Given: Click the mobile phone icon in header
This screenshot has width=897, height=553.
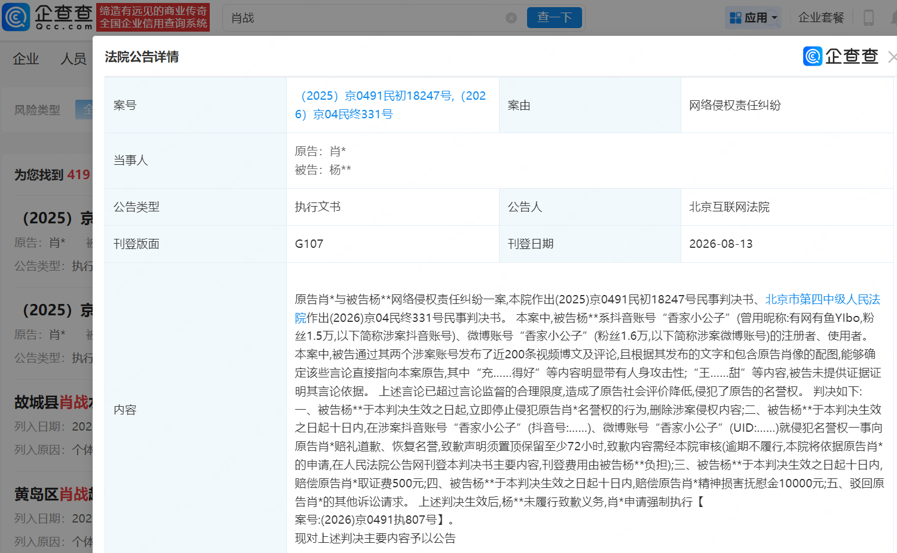Looking at the screenshot, I should (x=868, y=18).
